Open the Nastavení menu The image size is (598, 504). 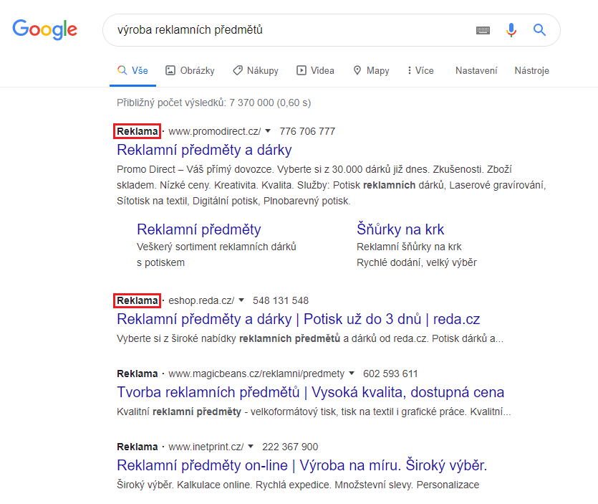pyautogui.click(x=476, y=70)
